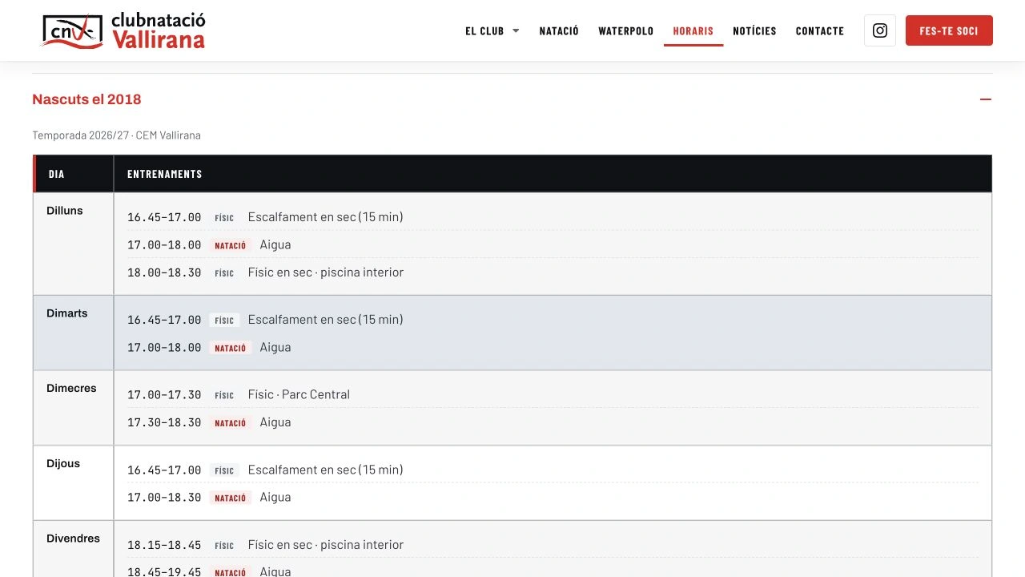Open the Waterpolo menu item
The height and width of the screenshot is (577, 1025).
point(626,30)
